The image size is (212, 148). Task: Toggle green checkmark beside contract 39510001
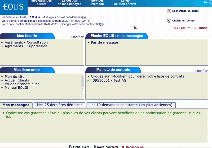pos(89,80)
